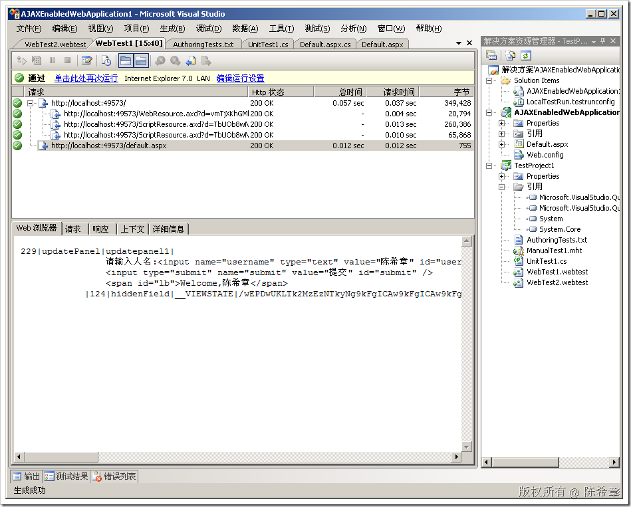
Task: Click the Http 状态 column header
Action: pos(281,92)
